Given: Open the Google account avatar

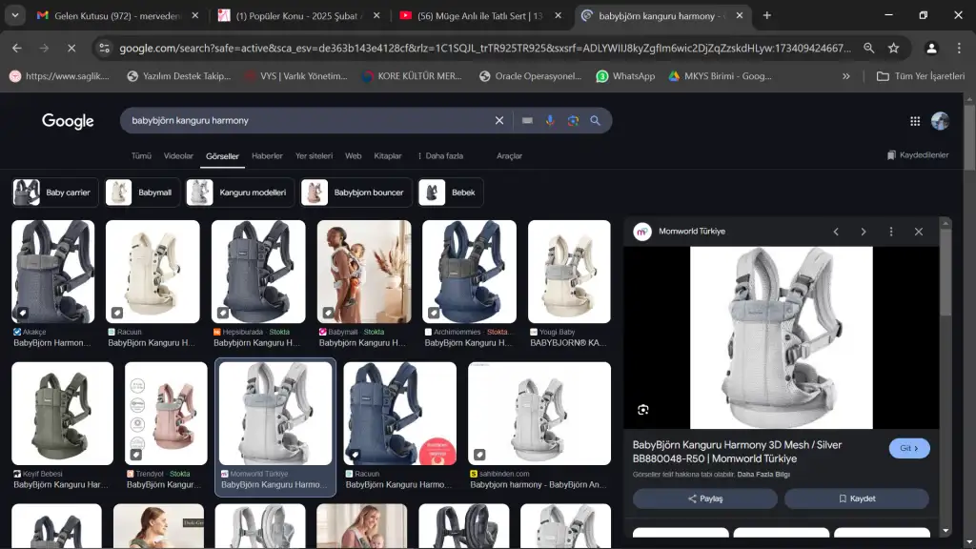Looking at the screenshot, I should click(x=940, y=121).
